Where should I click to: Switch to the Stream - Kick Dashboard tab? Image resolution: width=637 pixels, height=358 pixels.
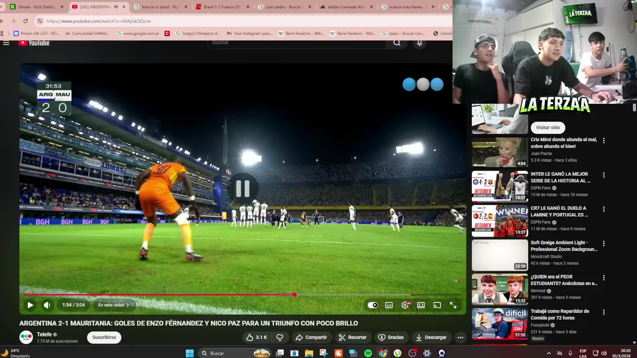click(x=36, y=7)
